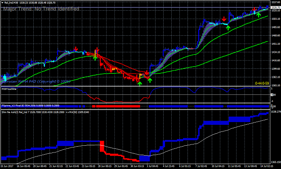This screenshot has width=281, height=169.
Task: Select the red sell arrow above 22 Jun candles
Action: pyautogui.click(x=76, y=49)
